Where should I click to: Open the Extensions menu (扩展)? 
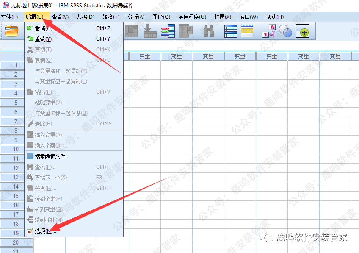[x=223, y=17]
